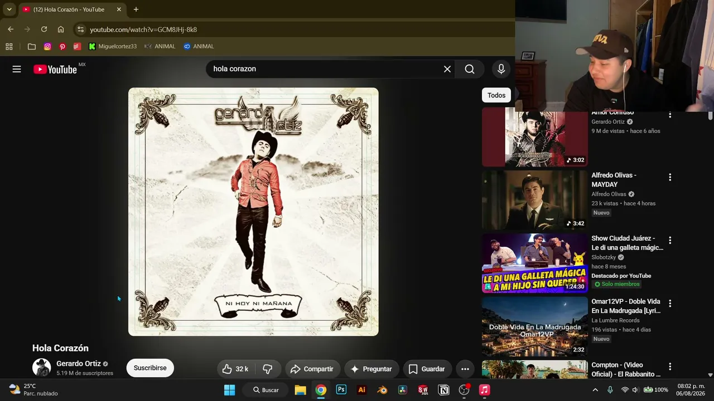Open options menu for Show Ciudad Juárez

(670, 241)
